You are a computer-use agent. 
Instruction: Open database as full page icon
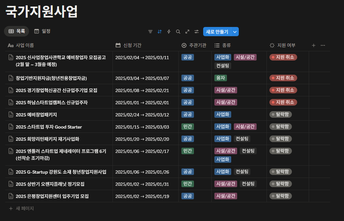click(187, 32)
